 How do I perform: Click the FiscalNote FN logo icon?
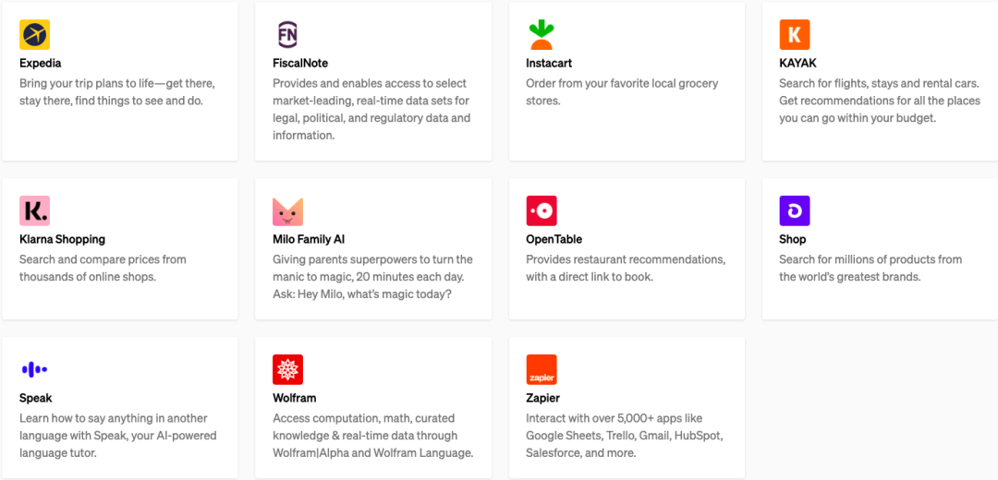[x=287, y=35]
